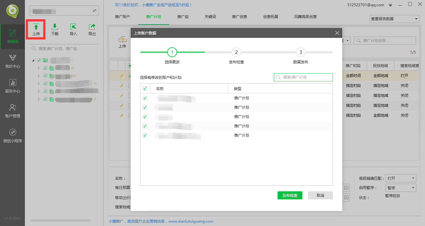Open the calendar icon on the 每日预算 row

pyautogui.click(x=347, y=188)
